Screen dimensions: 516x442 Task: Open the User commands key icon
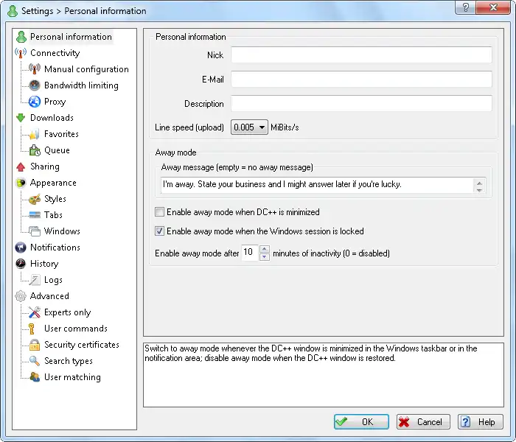point(32,329)
